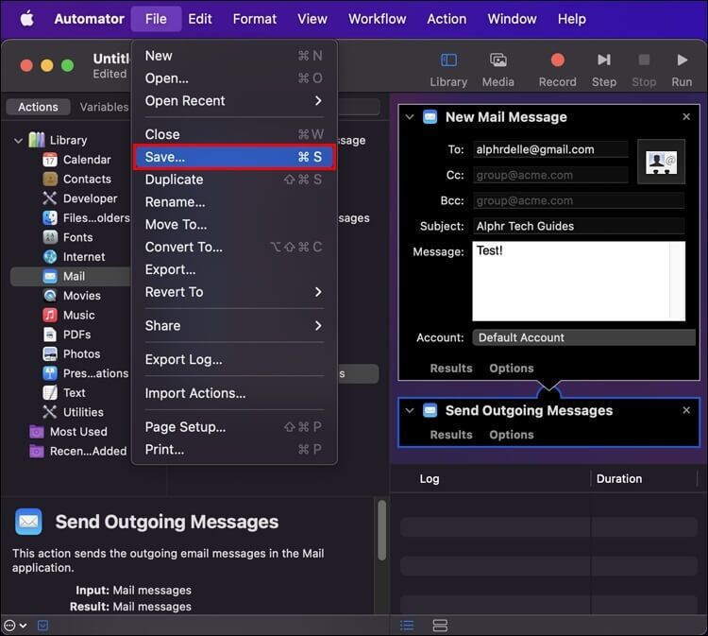Show Results of New Mail Message

point(451,368)
